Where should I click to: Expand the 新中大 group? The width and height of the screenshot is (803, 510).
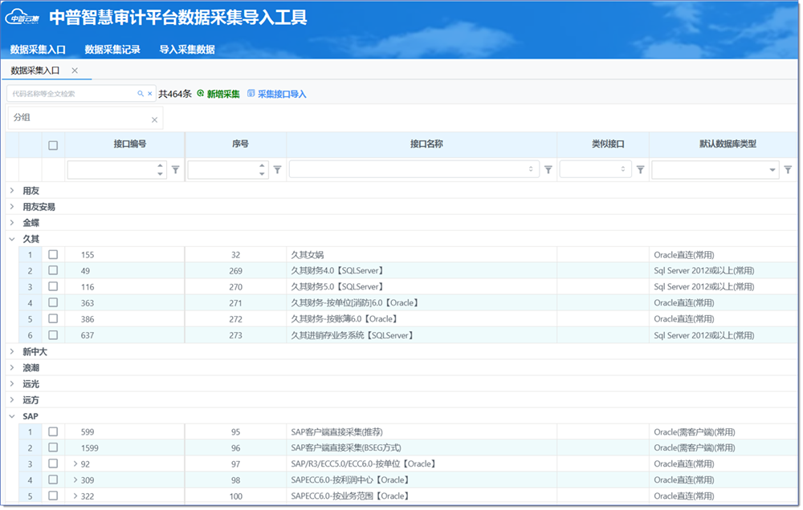(x=12, y=351)
